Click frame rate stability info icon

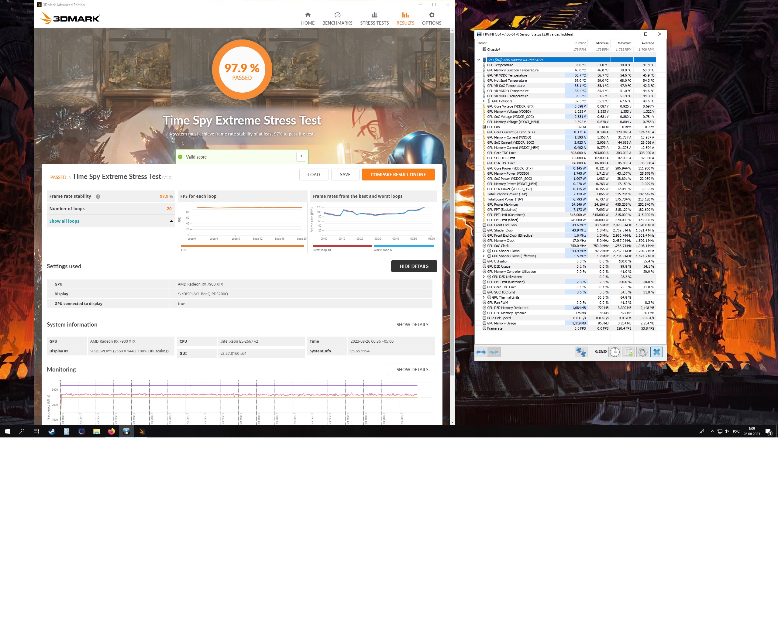tap(98, 197)
